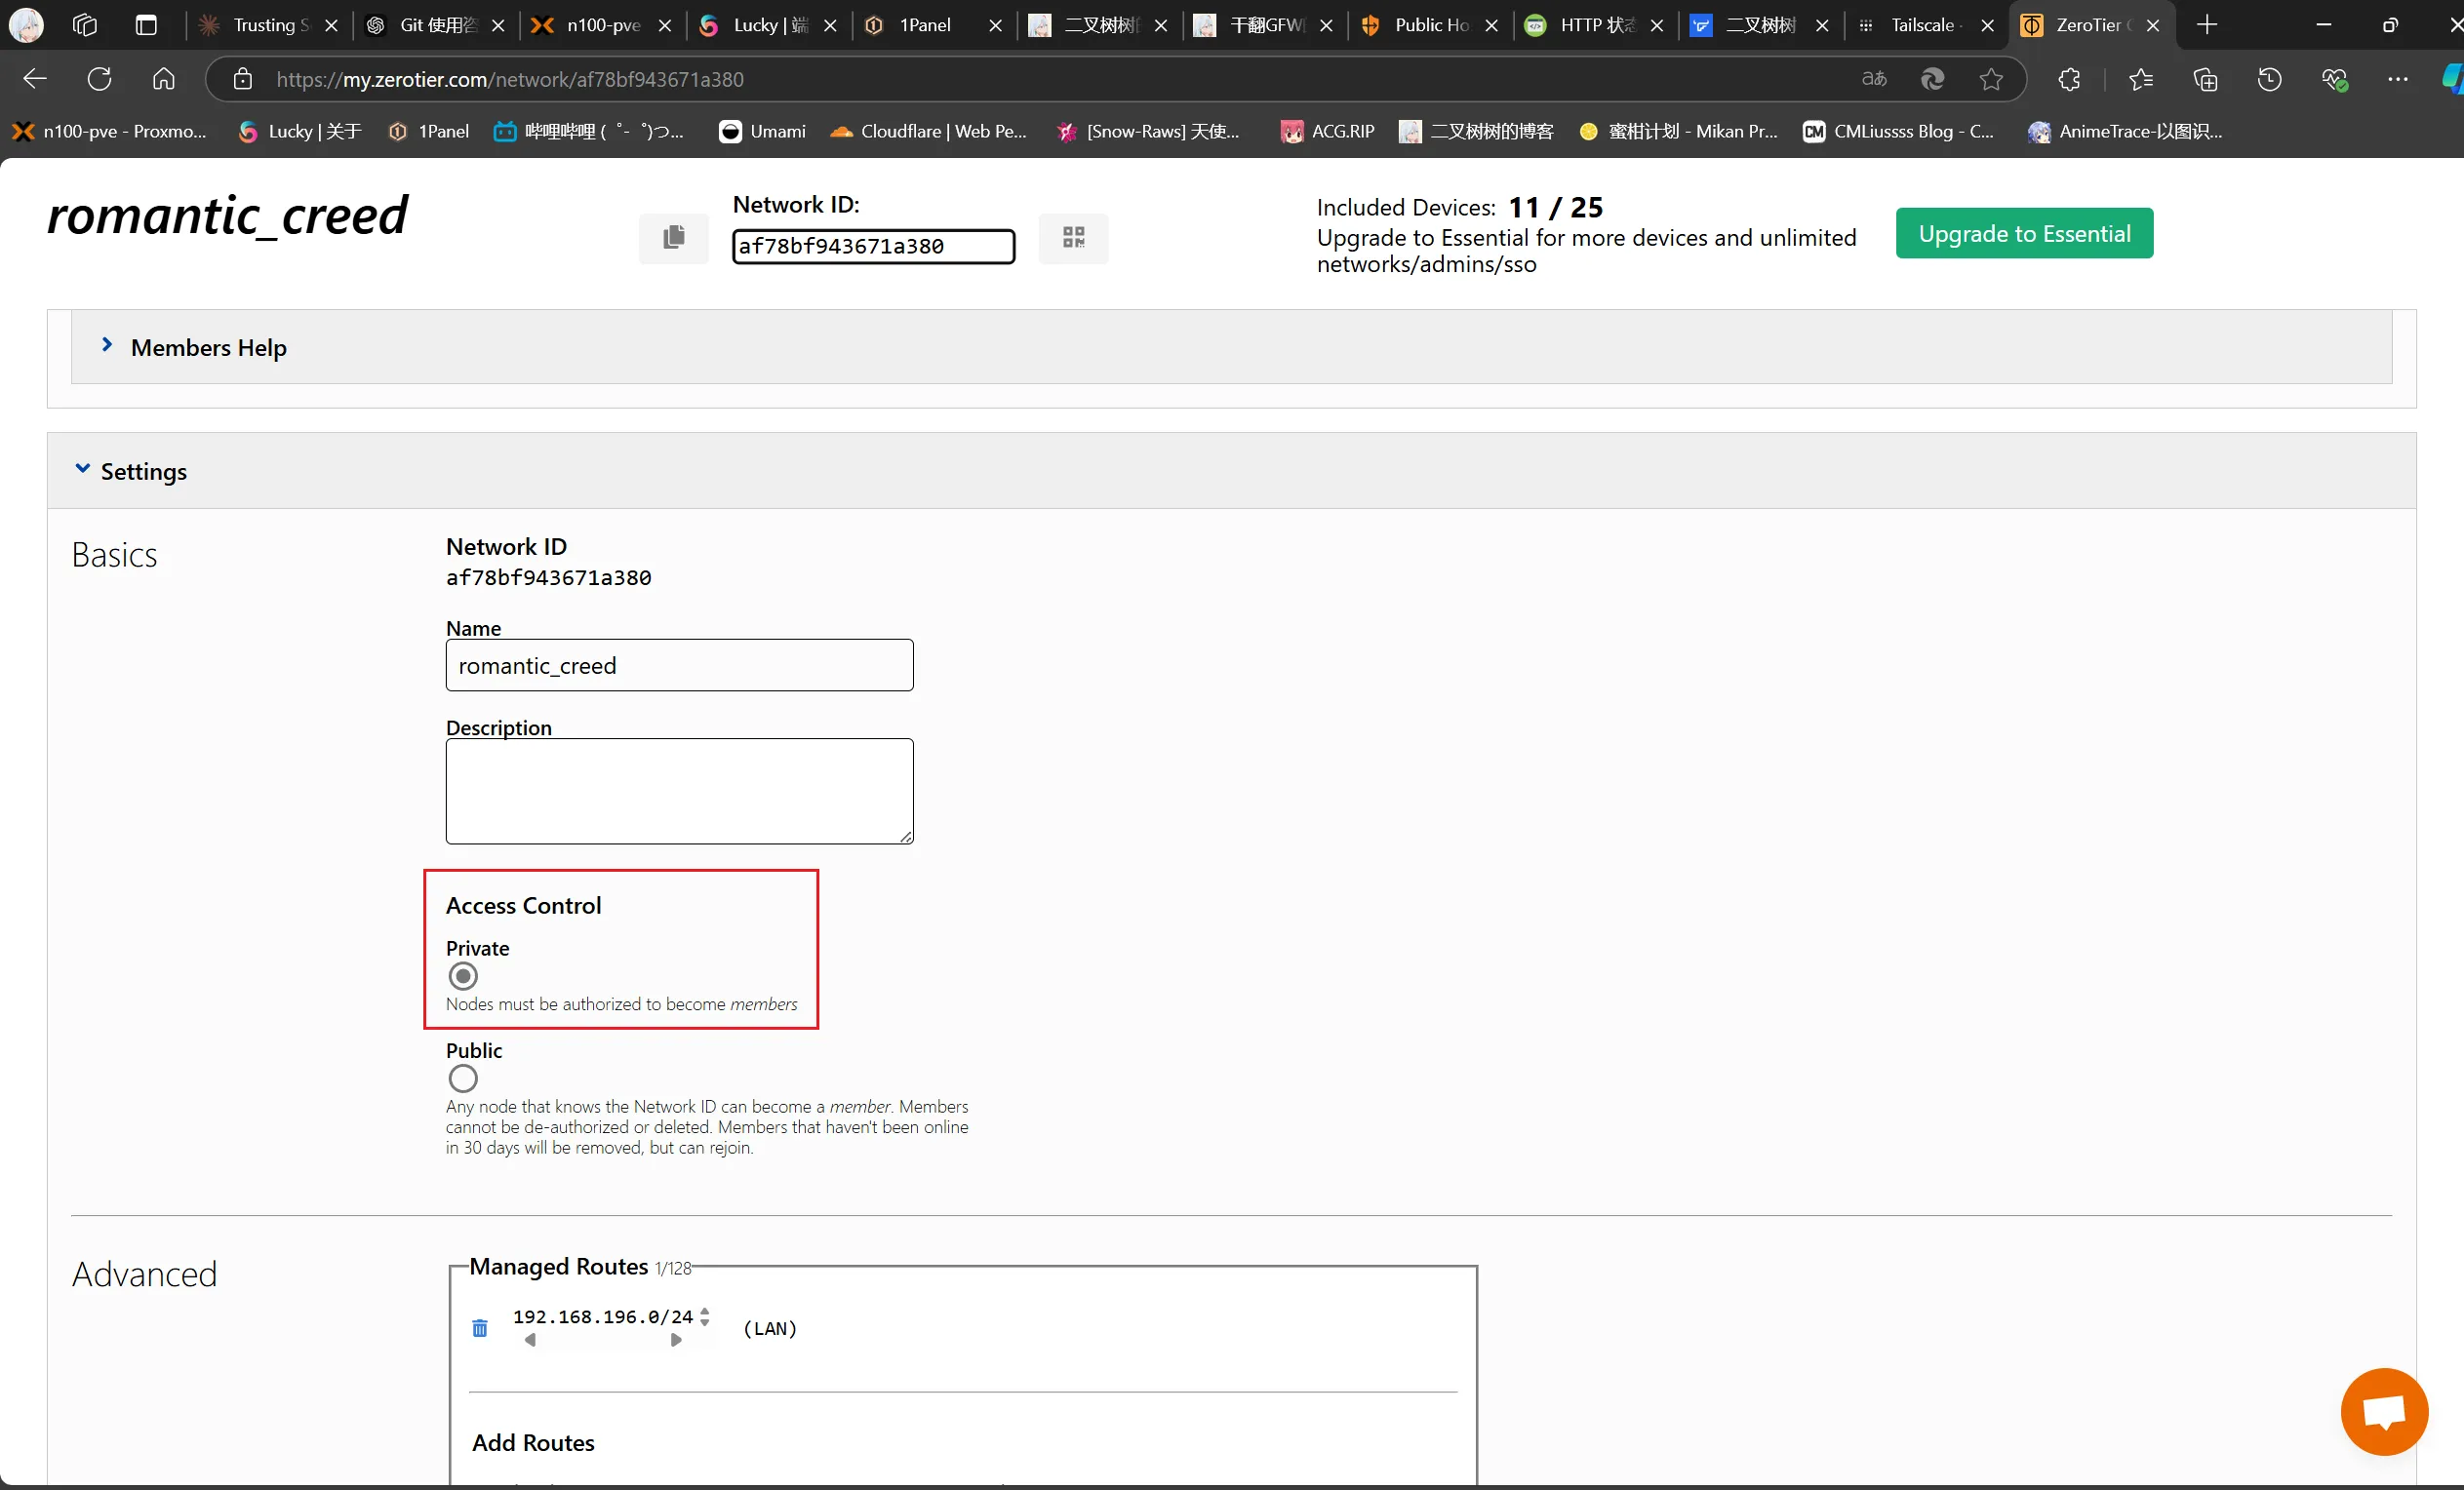
Task: Click the browser refresh icon
Action: 99,79
